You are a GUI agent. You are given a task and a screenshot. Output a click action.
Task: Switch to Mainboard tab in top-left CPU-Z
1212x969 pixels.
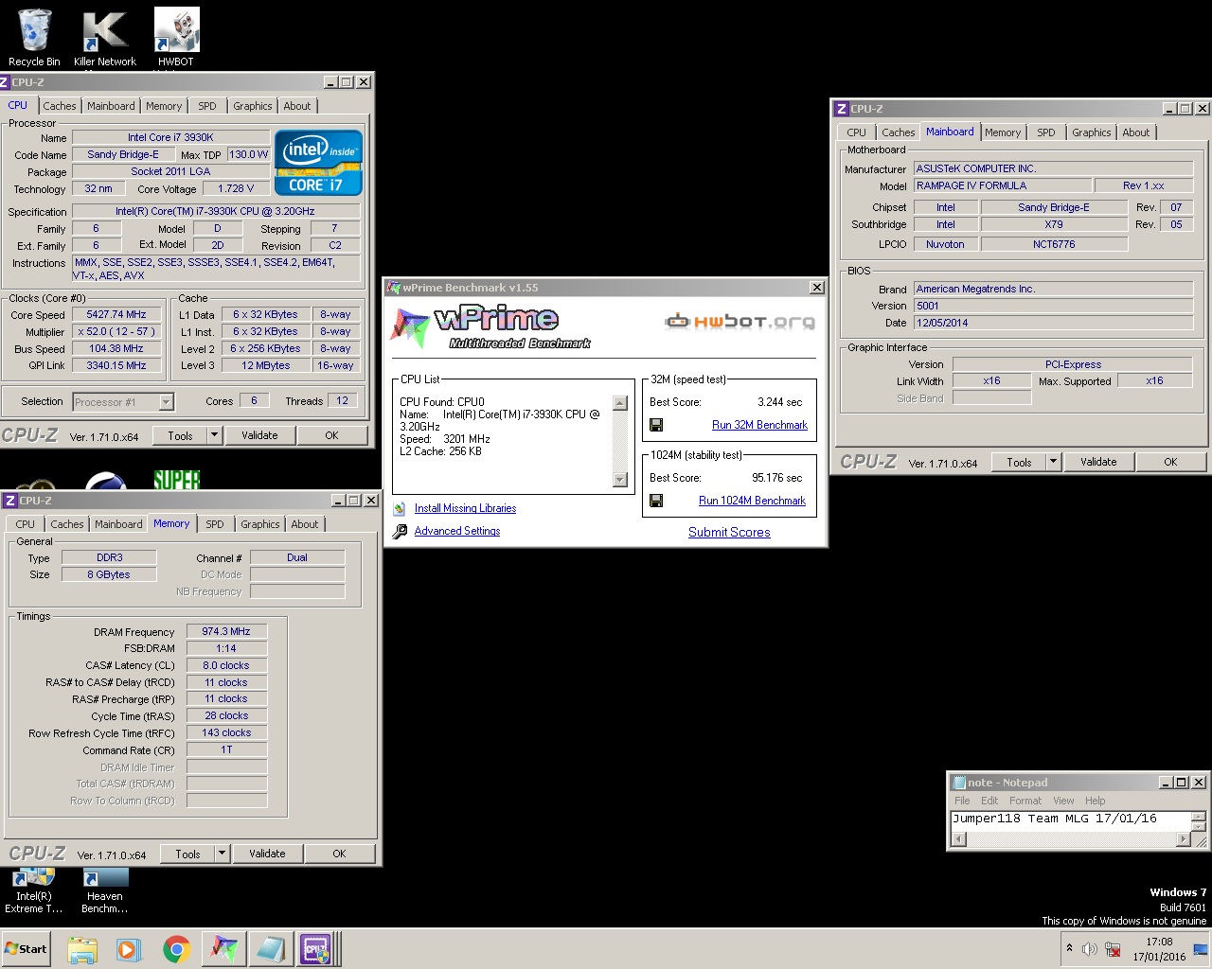(111, 106)
